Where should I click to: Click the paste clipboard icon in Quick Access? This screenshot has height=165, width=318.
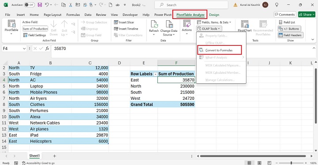(x=64, y=5)
